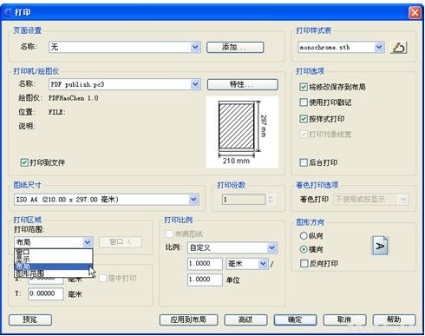Image resolution: width=425 pixels, height=336 pixels.
Task: Toggle 将修改保存到布局 checkbox
Action: [304, 87]
